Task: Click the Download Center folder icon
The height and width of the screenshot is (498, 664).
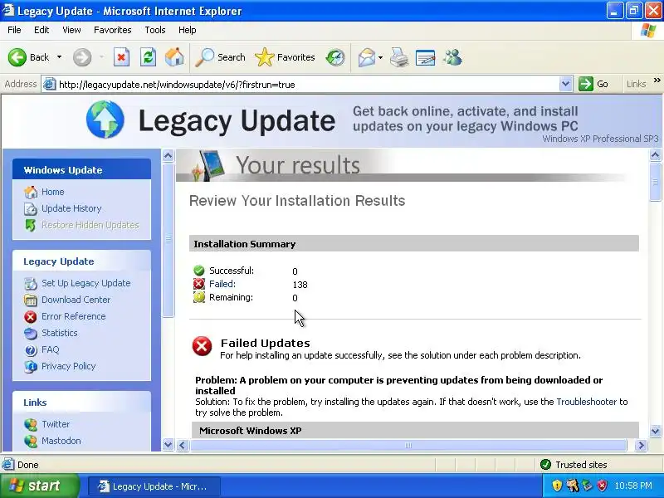Action: (x=31, y=300)
